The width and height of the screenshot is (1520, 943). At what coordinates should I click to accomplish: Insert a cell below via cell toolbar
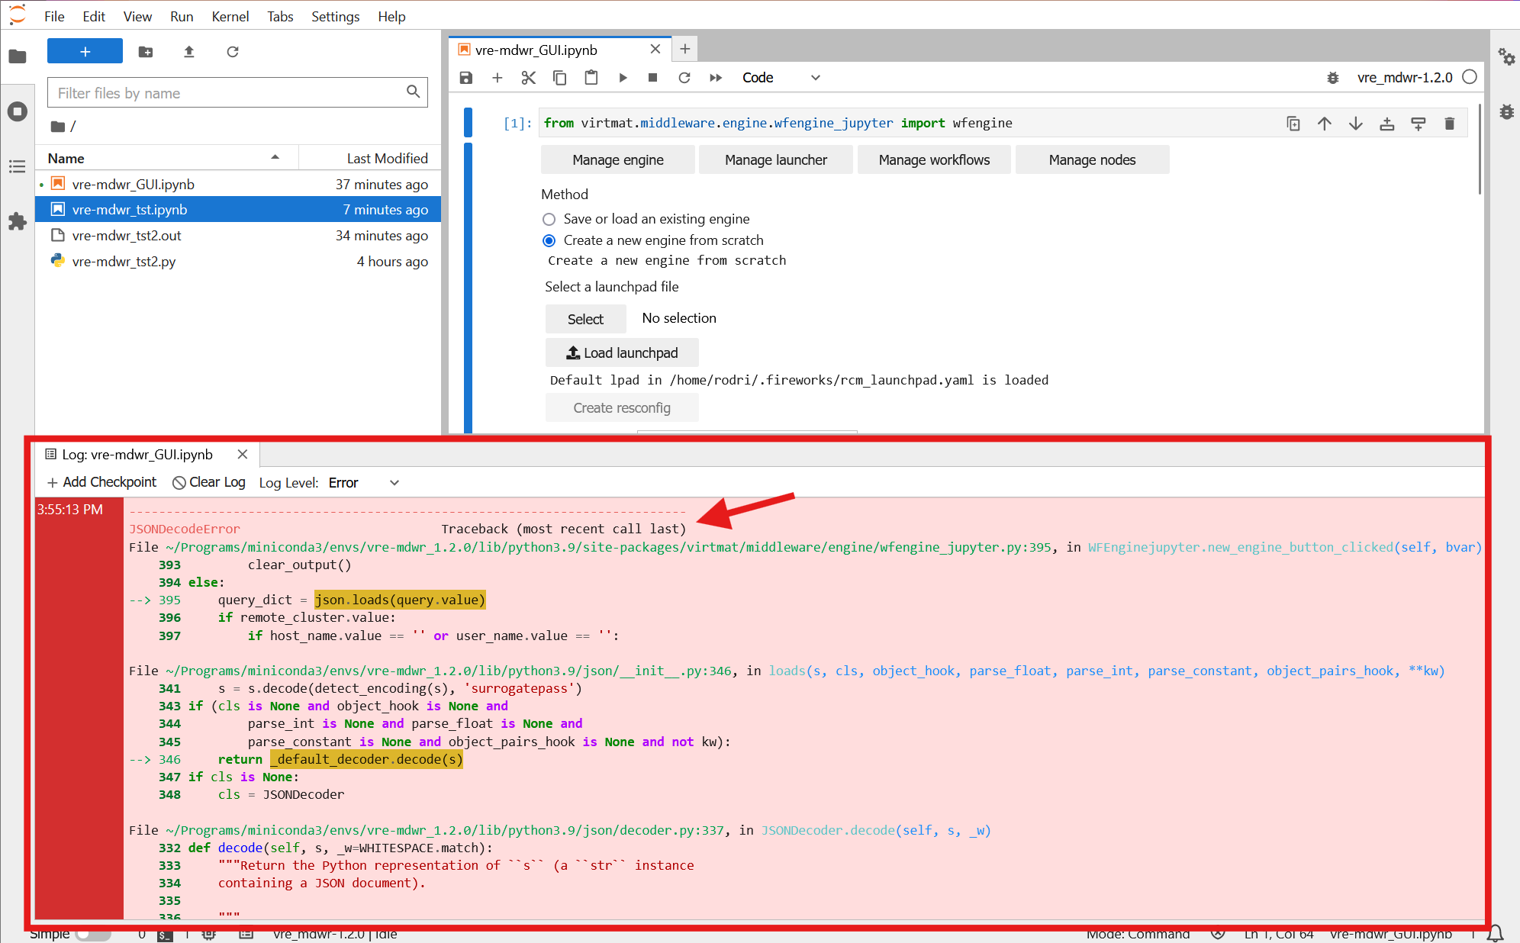click(x=1419, y=124)
